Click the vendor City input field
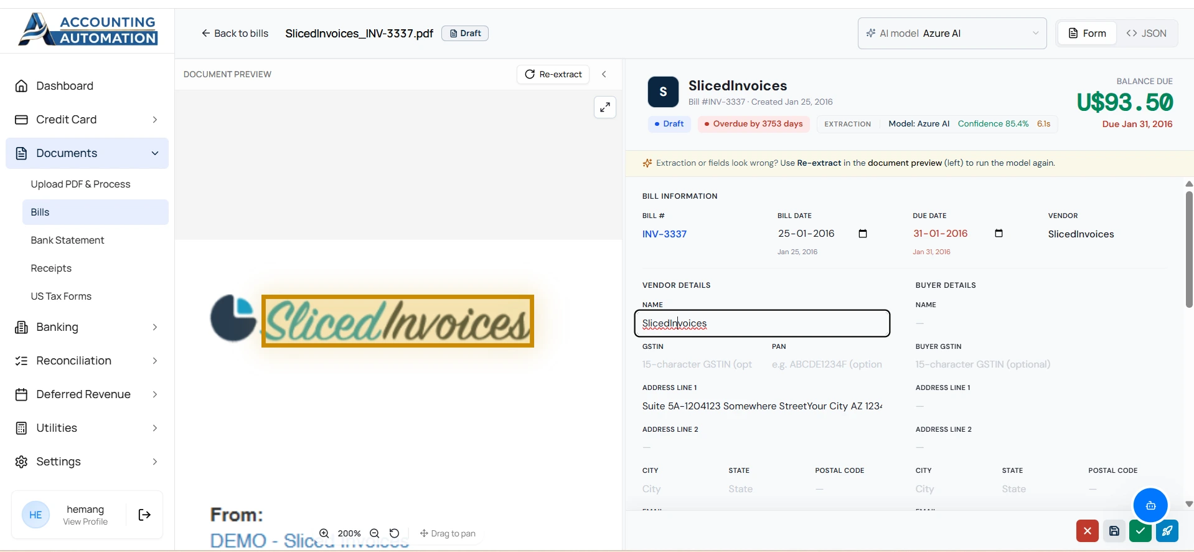This screenshot has height=552, width=1194. point(677,489)
